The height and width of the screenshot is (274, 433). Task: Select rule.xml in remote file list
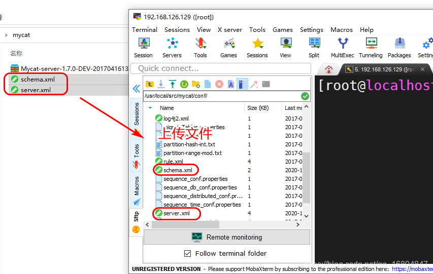tap(173, 162)
